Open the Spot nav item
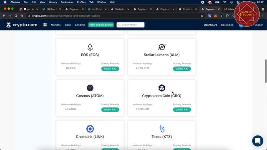The height and width of the screenshot is (150, 267). click(68, 25)
